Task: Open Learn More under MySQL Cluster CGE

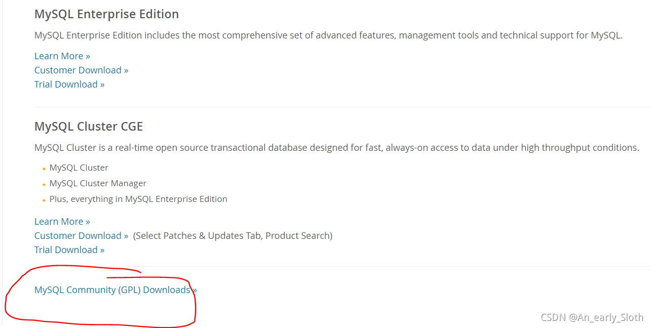Action: [62, 221]
